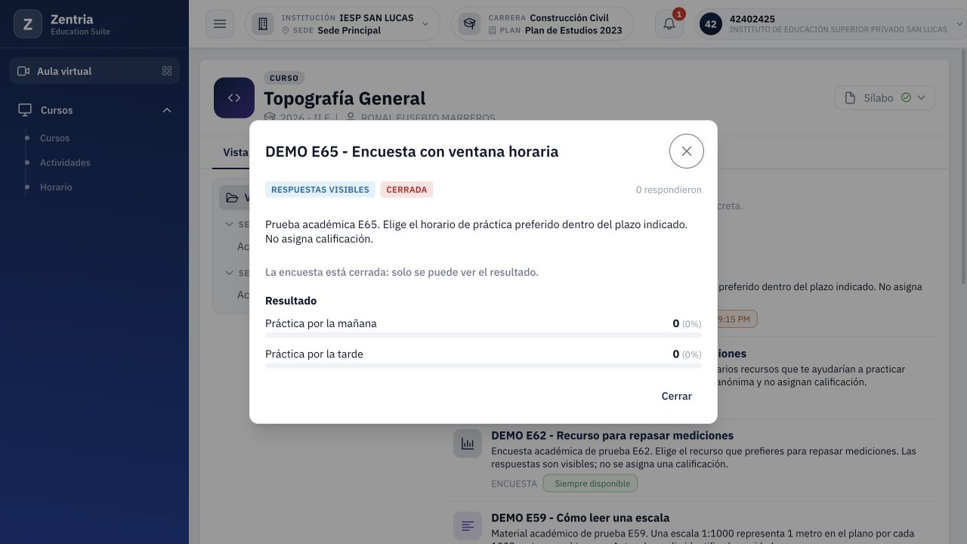The height and width of the screenshot is (544, 967).
Task: Click the course code icon thumbnail
Action: [234, 97]
